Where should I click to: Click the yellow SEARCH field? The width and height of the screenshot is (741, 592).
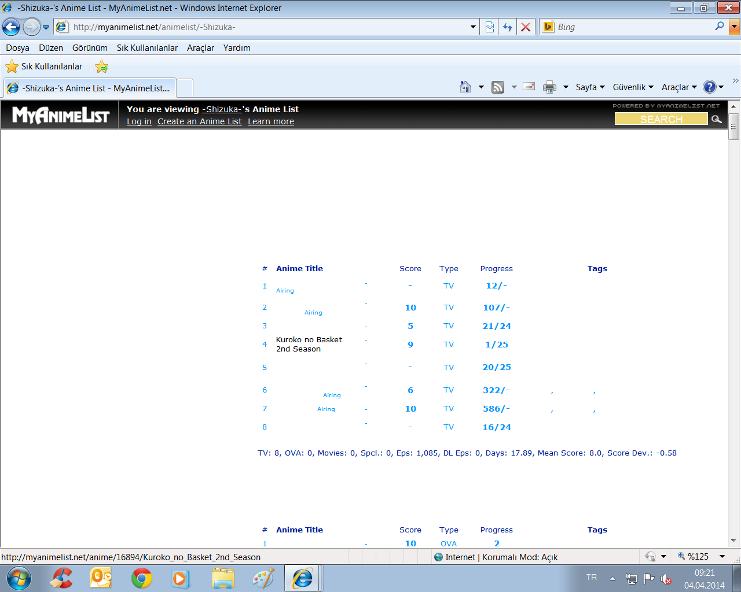point(661,119)
